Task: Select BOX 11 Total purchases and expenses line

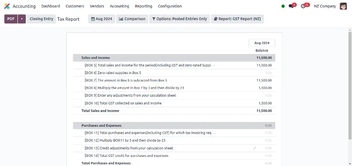Action: 174,133
